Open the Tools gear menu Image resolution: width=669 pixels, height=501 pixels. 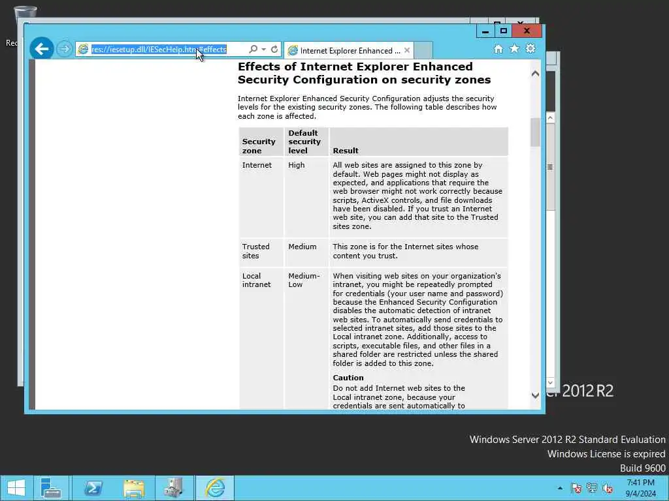click(530, 48)
